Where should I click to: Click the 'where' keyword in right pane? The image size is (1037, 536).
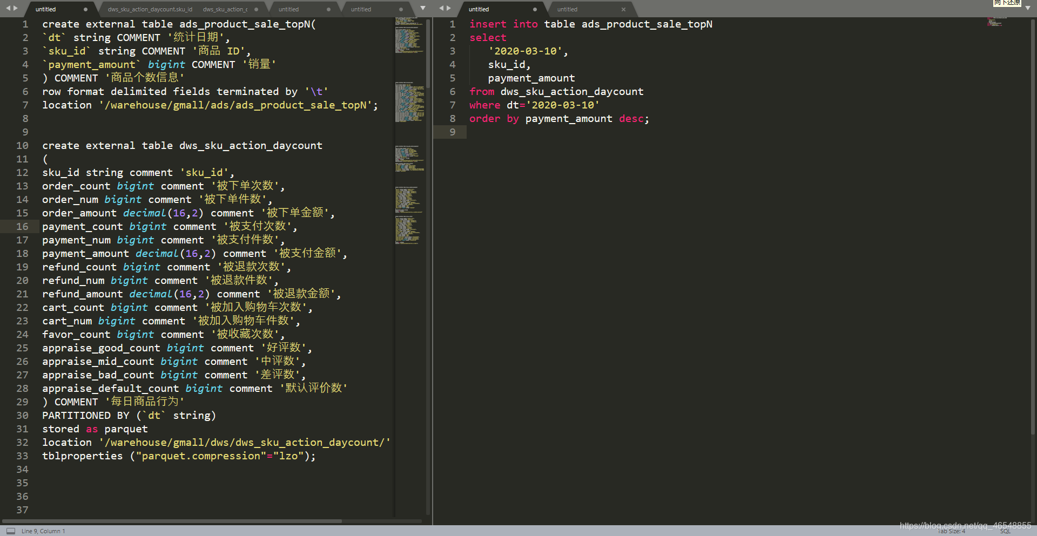(485, 105)
